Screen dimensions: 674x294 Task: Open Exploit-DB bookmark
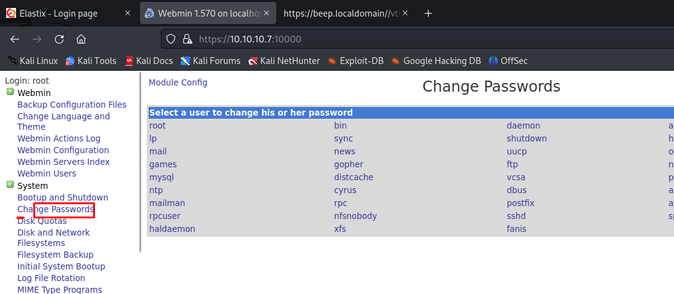pos(355,61)
